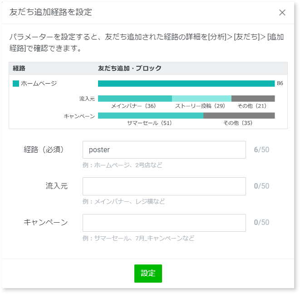Select the light ストーリー投稿 bar segment
This screenshot has width=300, height=294.
(x=202, y=99)
